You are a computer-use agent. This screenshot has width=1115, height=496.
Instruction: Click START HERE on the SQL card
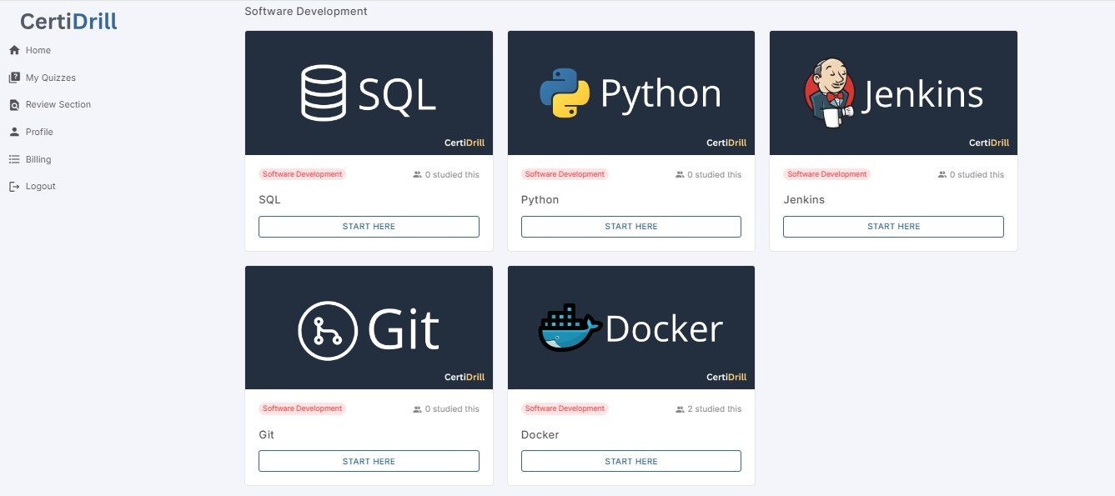[x=369, y=227]
